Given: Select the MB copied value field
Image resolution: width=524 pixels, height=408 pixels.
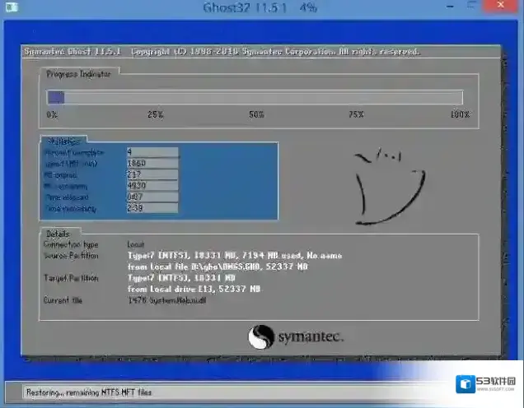Looking at the screenshot, I should coord(152,174).
